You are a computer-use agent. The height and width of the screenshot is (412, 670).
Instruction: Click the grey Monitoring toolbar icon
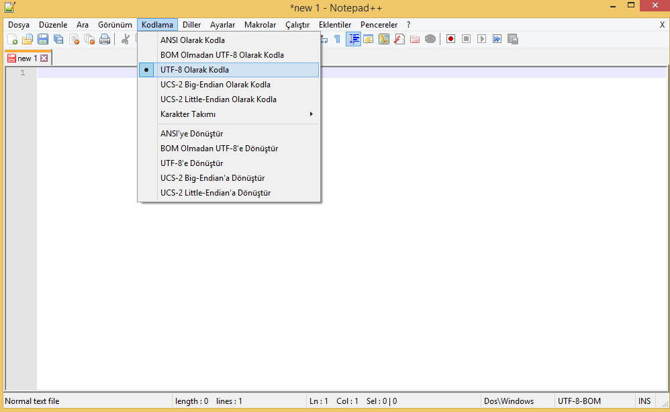click(430, 40)
